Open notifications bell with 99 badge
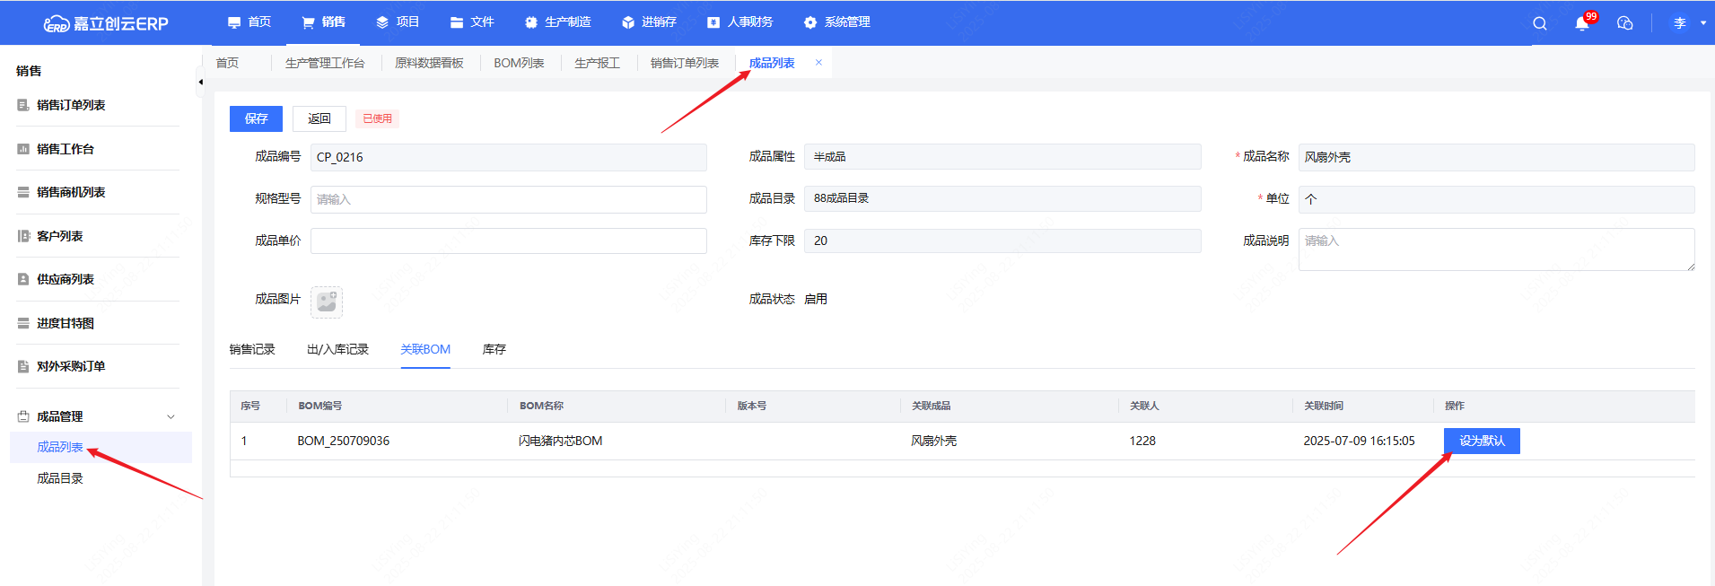This screenshot has height=586, width=1715. [x=1581, y=23]
